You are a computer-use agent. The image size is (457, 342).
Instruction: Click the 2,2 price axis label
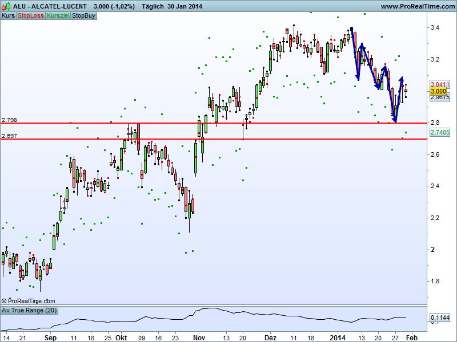pos(435,218)
